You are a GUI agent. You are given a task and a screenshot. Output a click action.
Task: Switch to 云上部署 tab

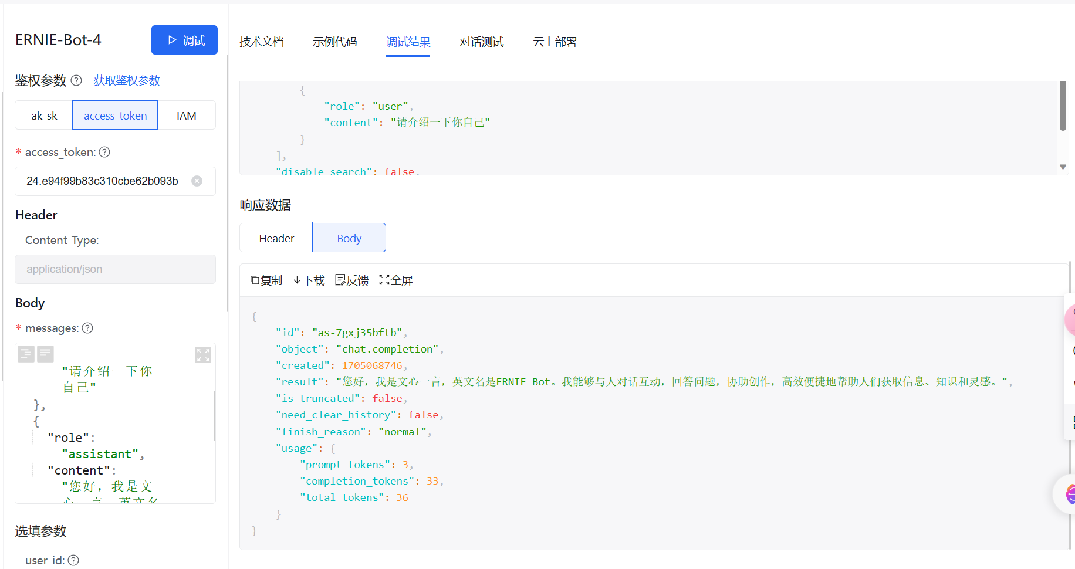pyautogui.click(x=555, y=42)
